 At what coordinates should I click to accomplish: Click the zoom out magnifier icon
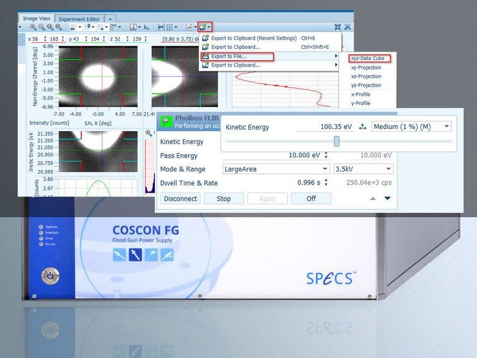[x=42, y=27]
